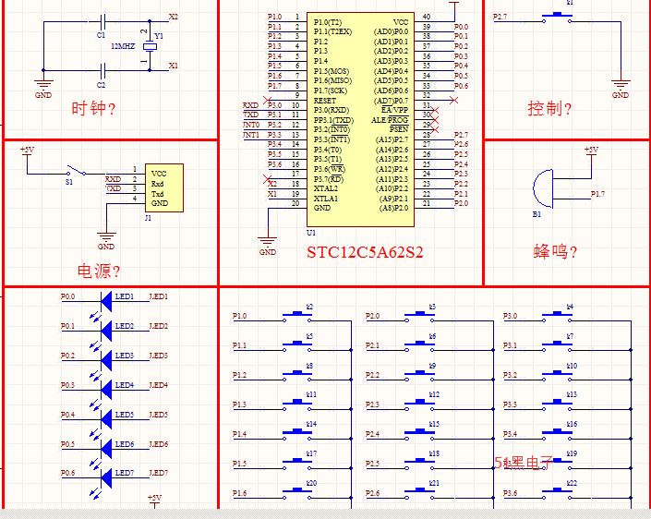Click 'J1' designator text

149,218
